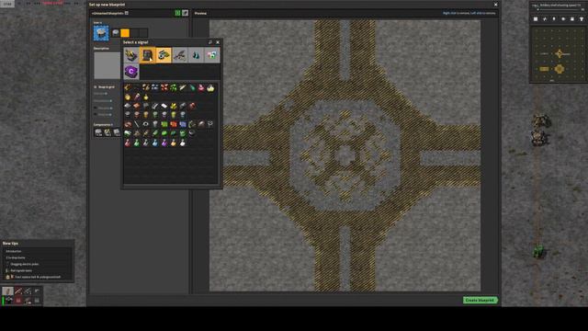
Task: Open the Introduction tip entry
Action: (14, 251)
